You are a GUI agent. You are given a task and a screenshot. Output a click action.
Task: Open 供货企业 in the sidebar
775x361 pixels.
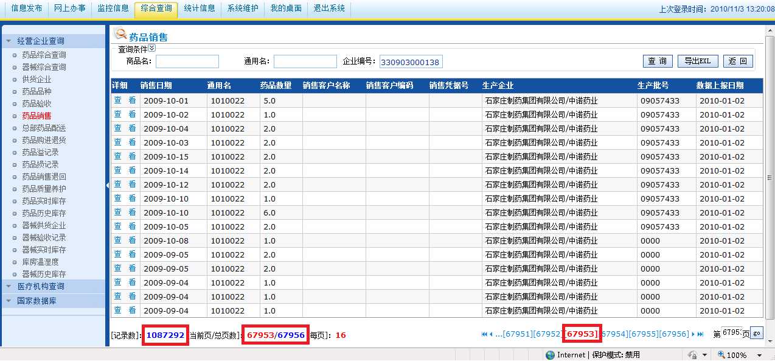tap(36, 79)
